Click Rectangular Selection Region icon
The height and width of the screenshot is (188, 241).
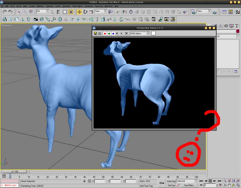65,12
